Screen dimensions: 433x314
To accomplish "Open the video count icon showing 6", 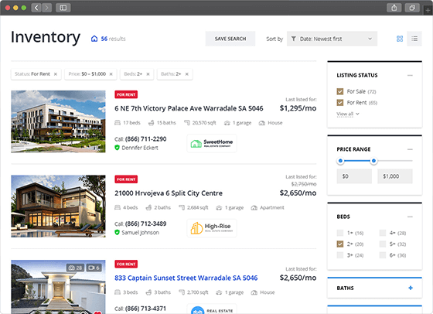I will 94,268.
